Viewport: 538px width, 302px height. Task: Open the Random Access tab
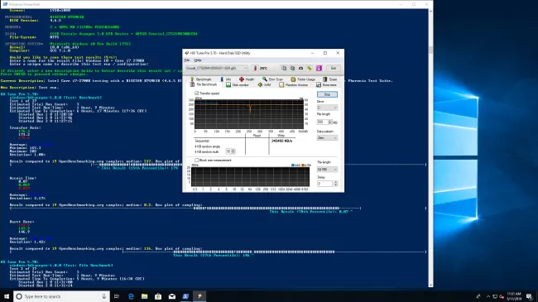coord(294,84)
